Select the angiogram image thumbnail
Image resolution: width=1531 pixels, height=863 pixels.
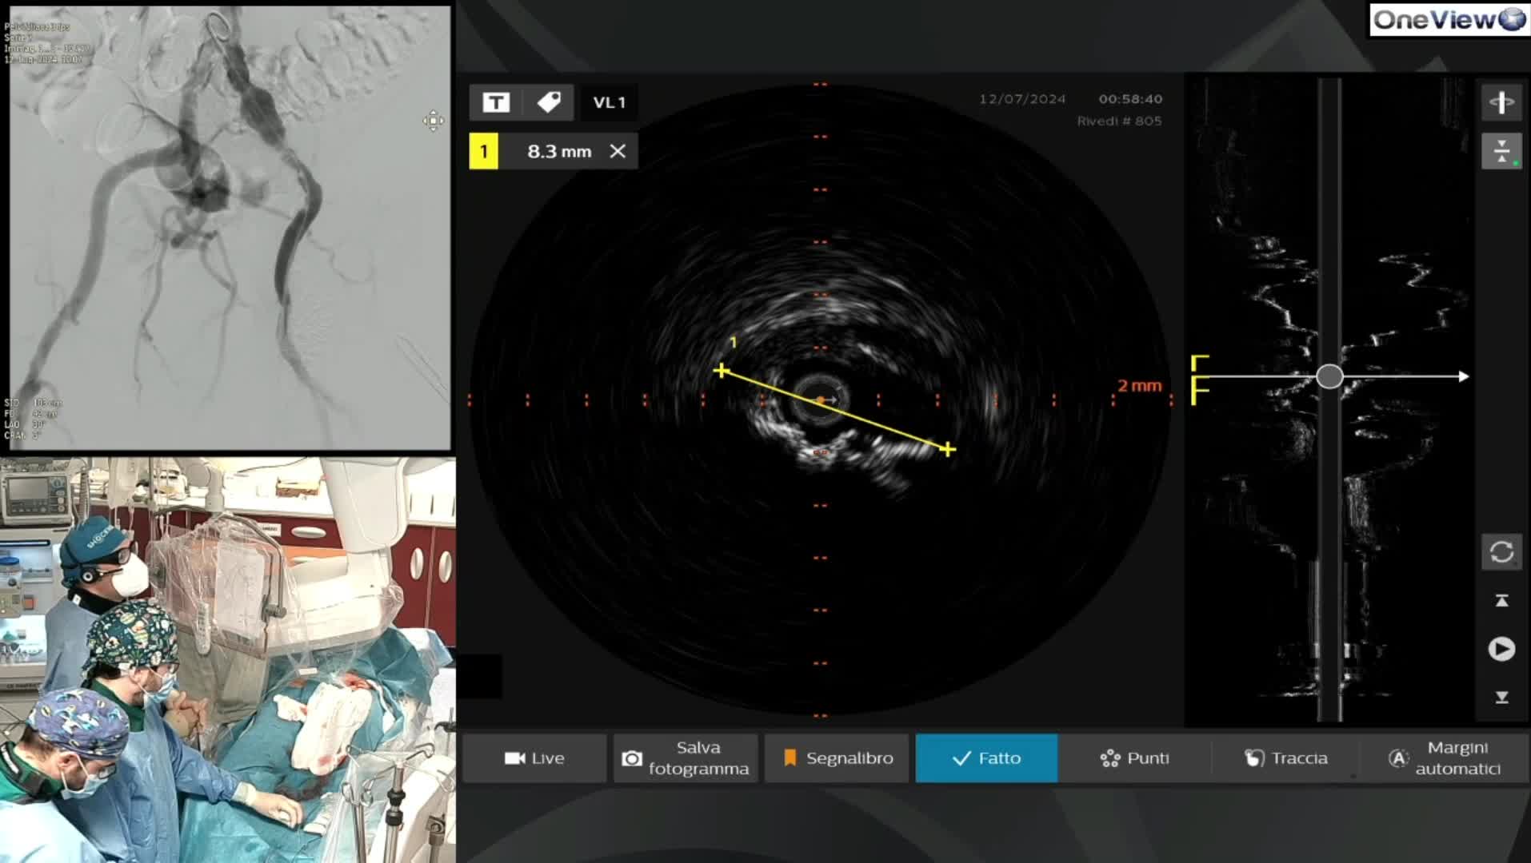click(x=230, y=228)
